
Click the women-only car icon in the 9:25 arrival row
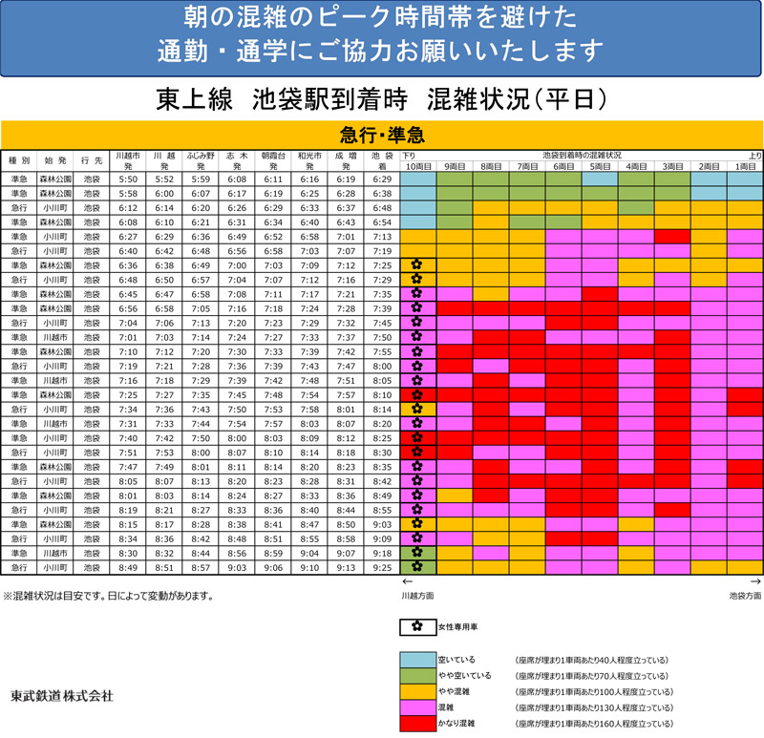coord(416,566)
